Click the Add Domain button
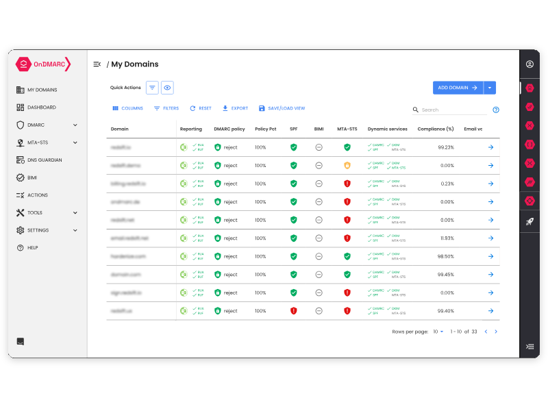The width and height of the screenshot is (548, 411). (x=458, y=88)
